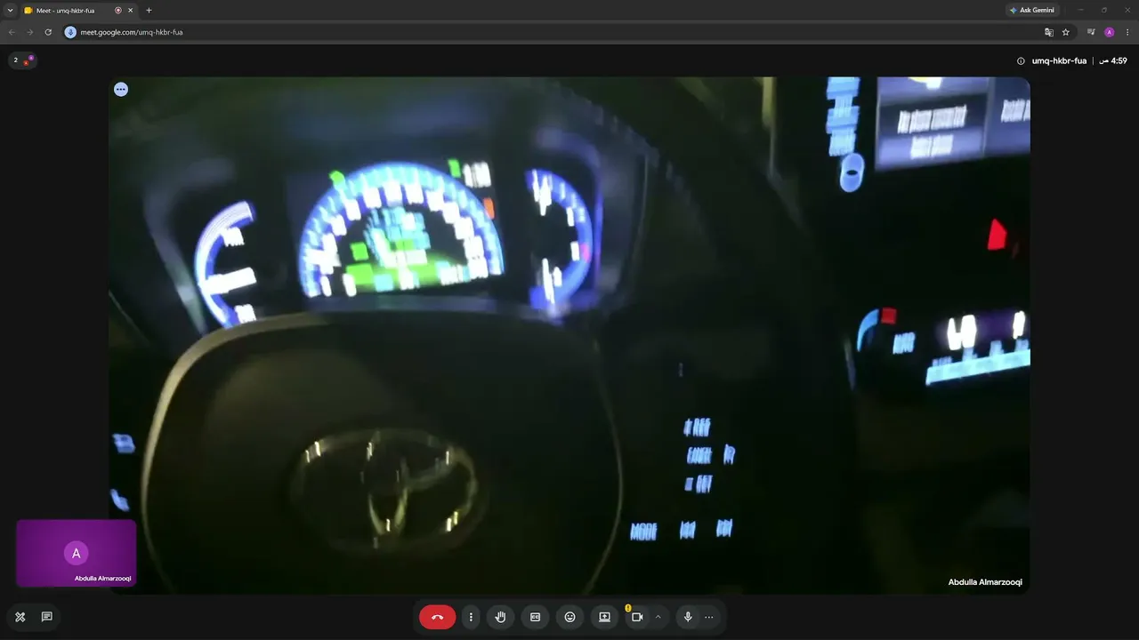Show the participants list with count 2
The height and width of the screenshot is (640, 1139).
click(22, 60)
